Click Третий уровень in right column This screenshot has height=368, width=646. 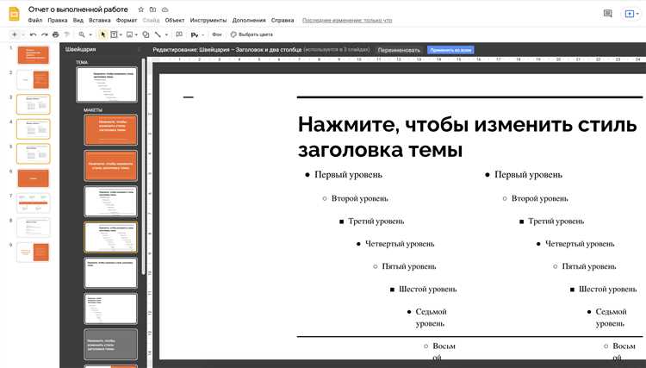(556, 221)
